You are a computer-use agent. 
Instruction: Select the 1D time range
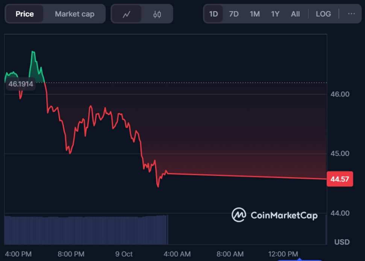tap(214, 14)
